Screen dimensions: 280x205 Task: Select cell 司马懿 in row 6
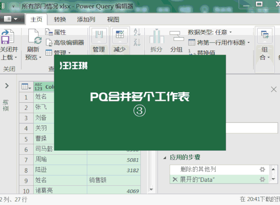44,149
